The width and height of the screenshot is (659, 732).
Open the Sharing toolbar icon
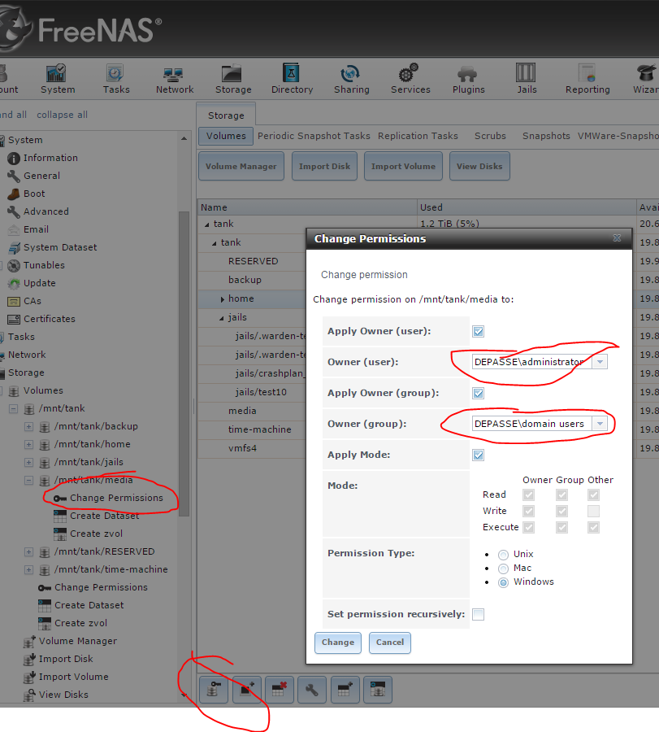pos(351,78)
